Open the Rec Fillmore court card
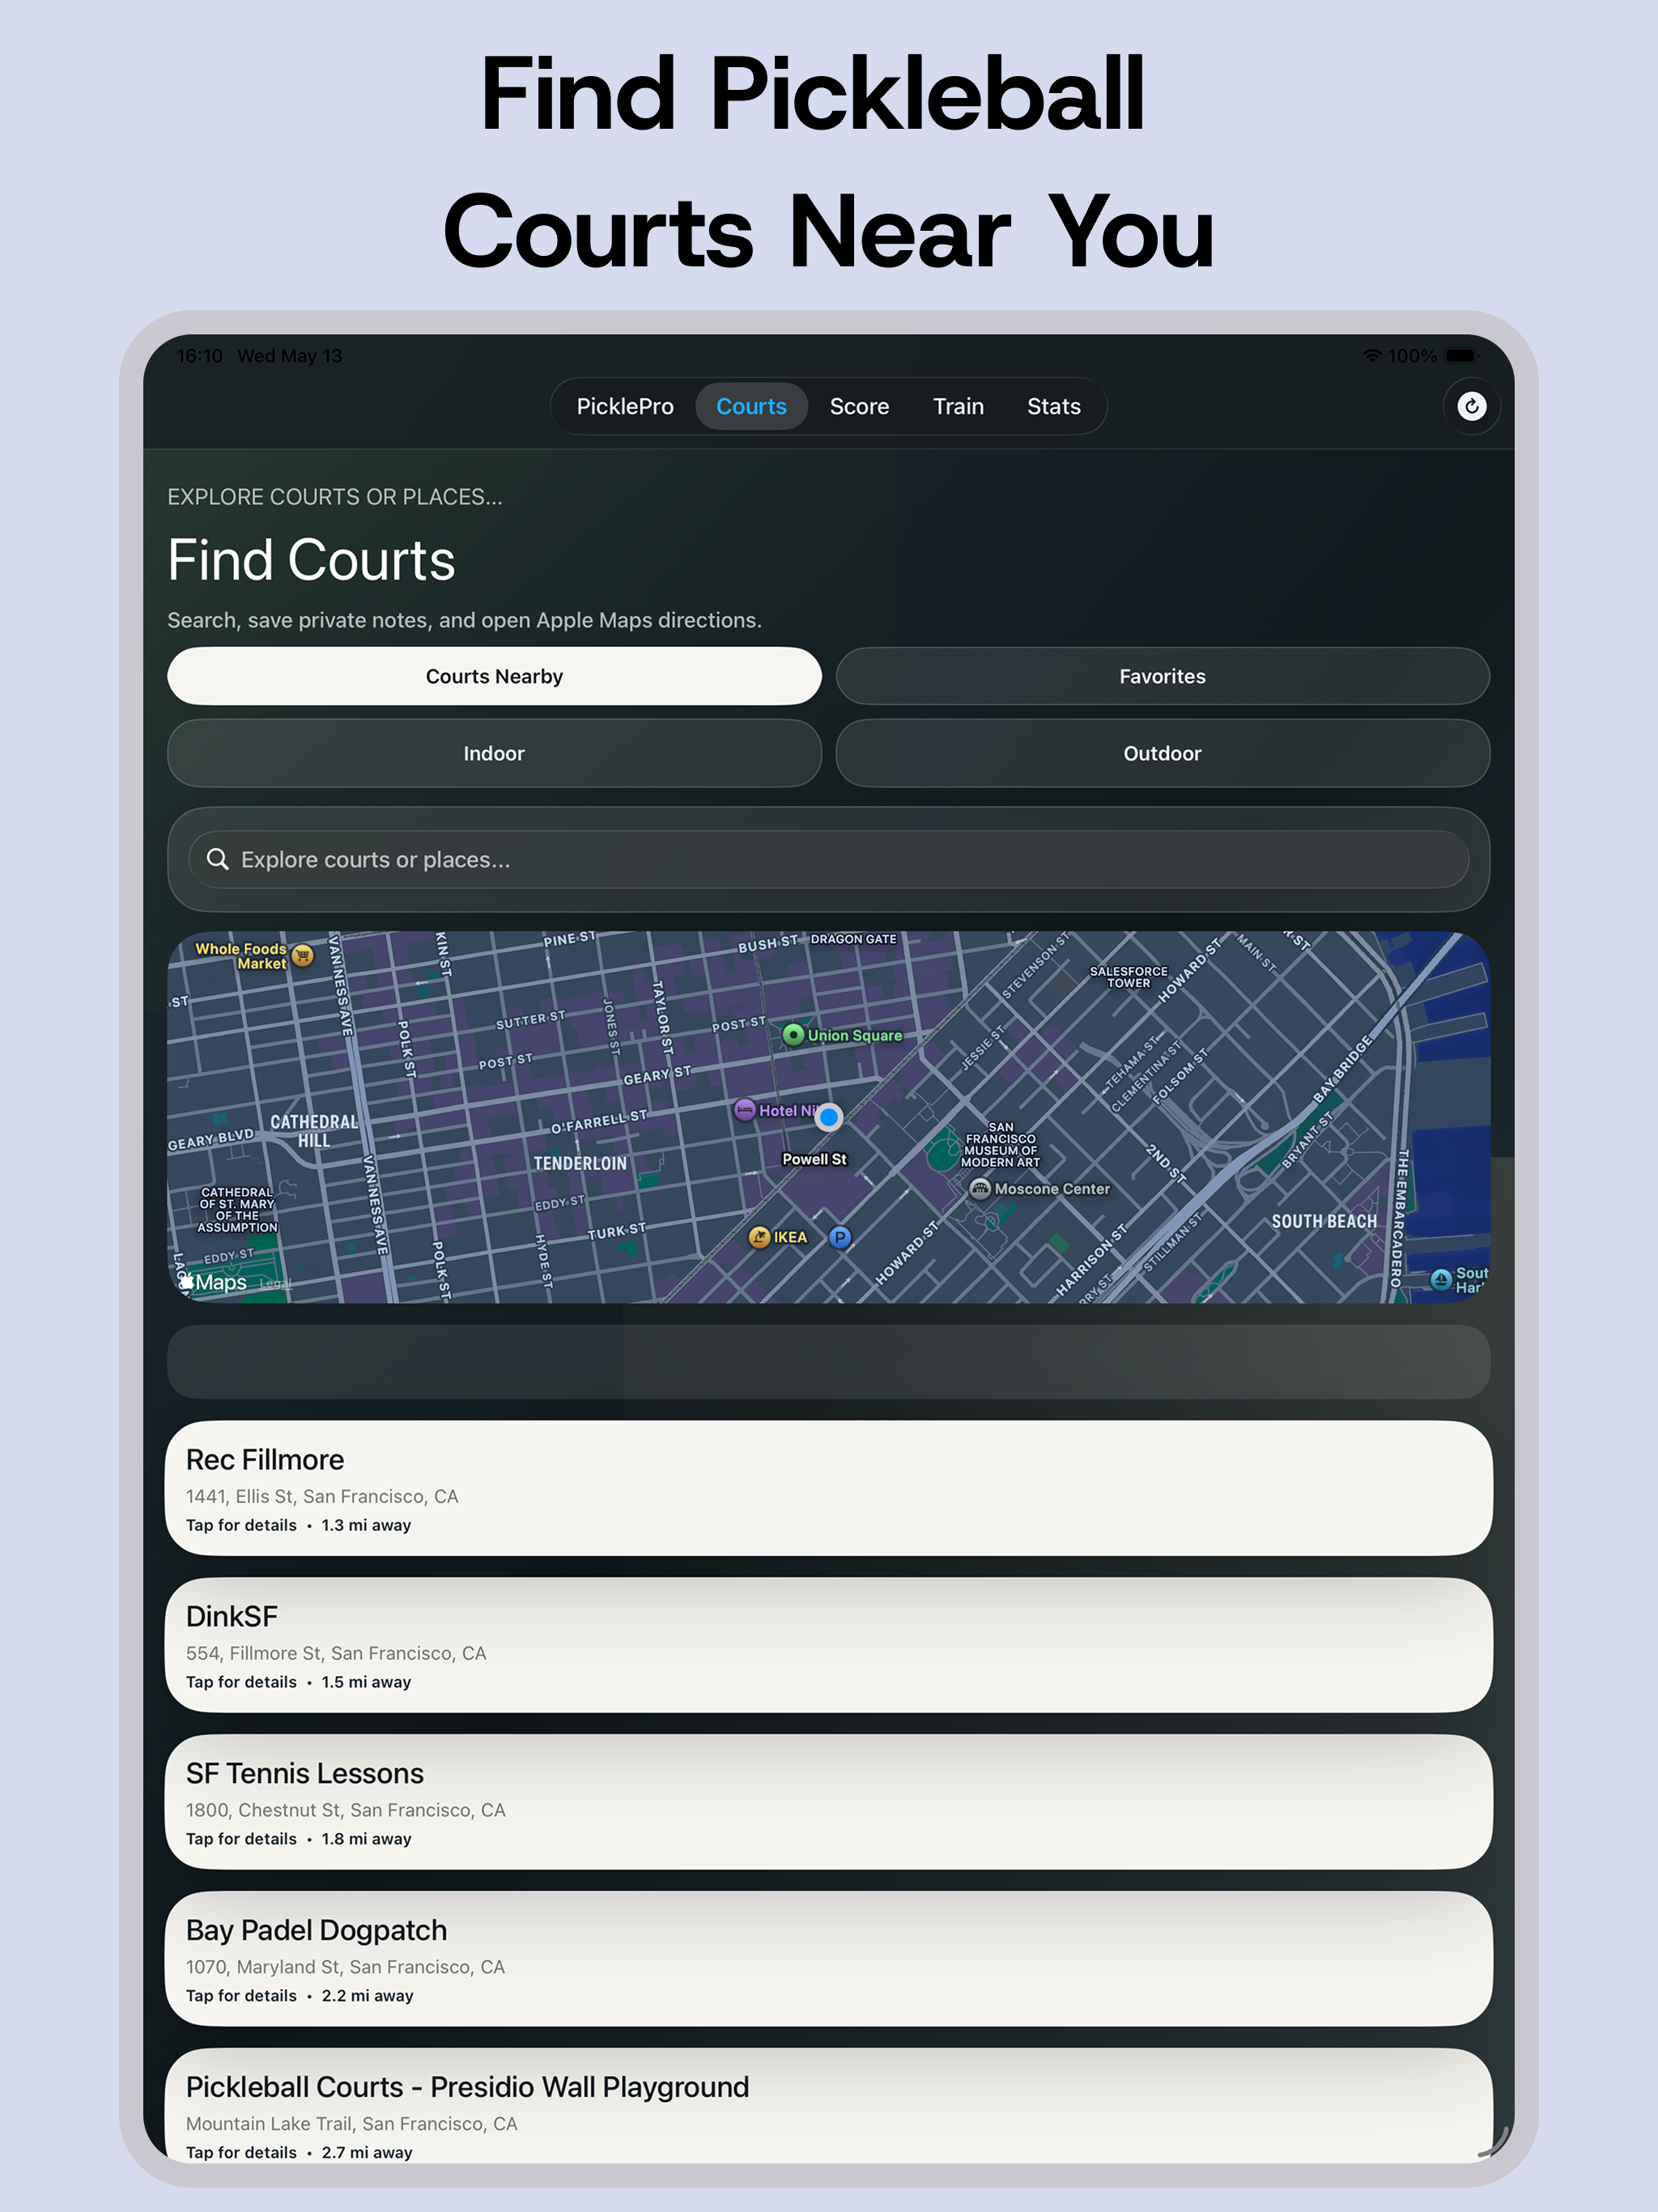The width and height of the screenshot is (1658, 2212). click(828, 1488)
